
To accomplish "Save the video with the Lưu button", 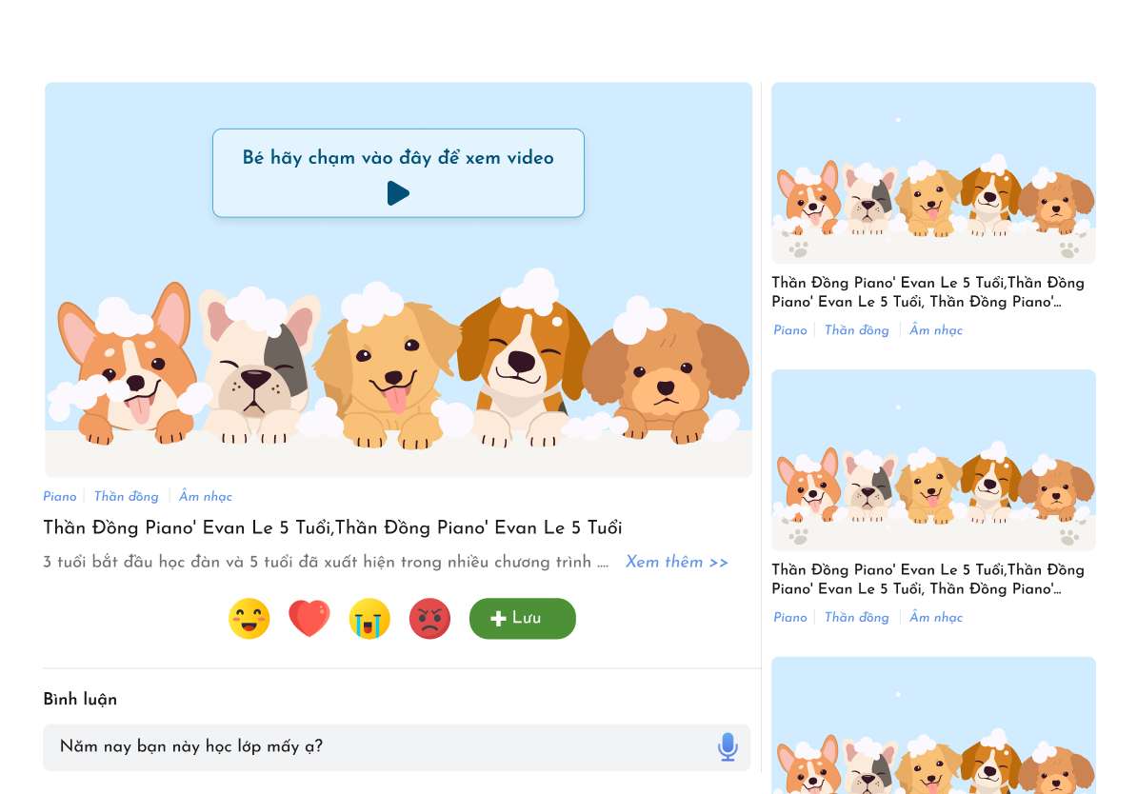I will (522, 619).
